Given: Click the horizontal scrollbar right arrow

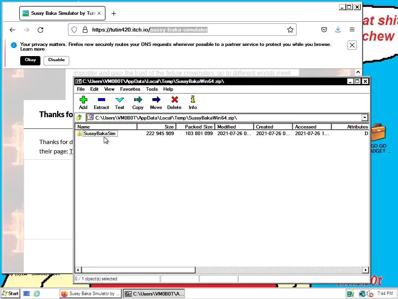Looking at the screenshot, I should tap(365, 270).
